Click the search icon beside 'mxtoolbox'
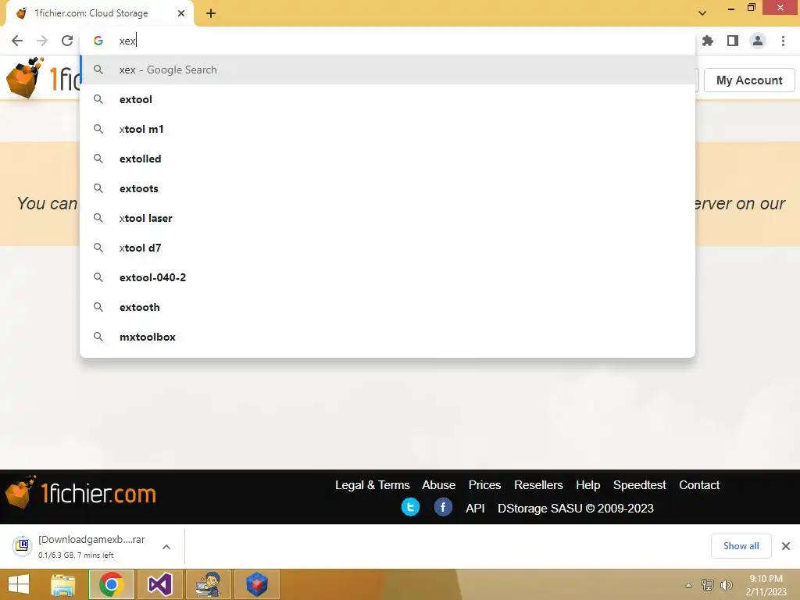This screenshot has width=800, height=600. (98, 337)
